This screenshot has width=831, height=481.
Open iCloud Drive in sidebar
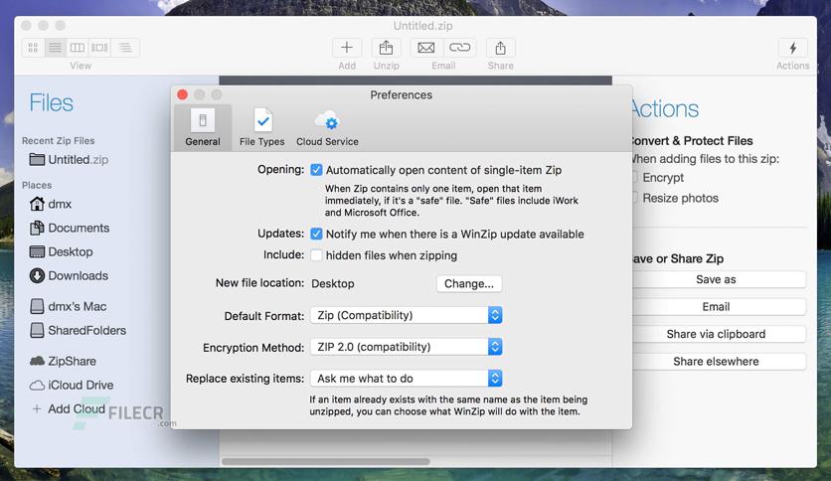click(72, 385)
